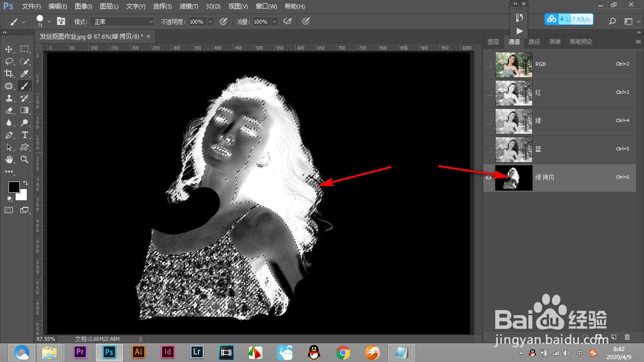Switch to the 图层 tab

click(x=493, y=41)
